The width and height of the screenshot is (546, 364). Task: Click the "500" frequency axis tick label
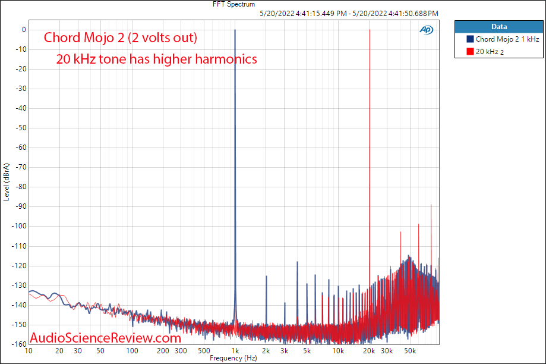[x=204, y=351]
